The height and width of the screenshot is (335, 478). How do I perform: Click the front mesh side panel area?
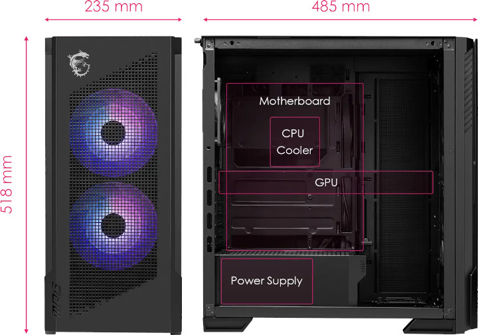click(403, 189)
